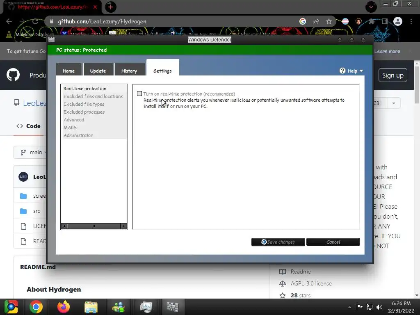Click the Chrome extensions puzzle icon
The image size is (420, 315).
pyautogui.click(x=372, y=21)
